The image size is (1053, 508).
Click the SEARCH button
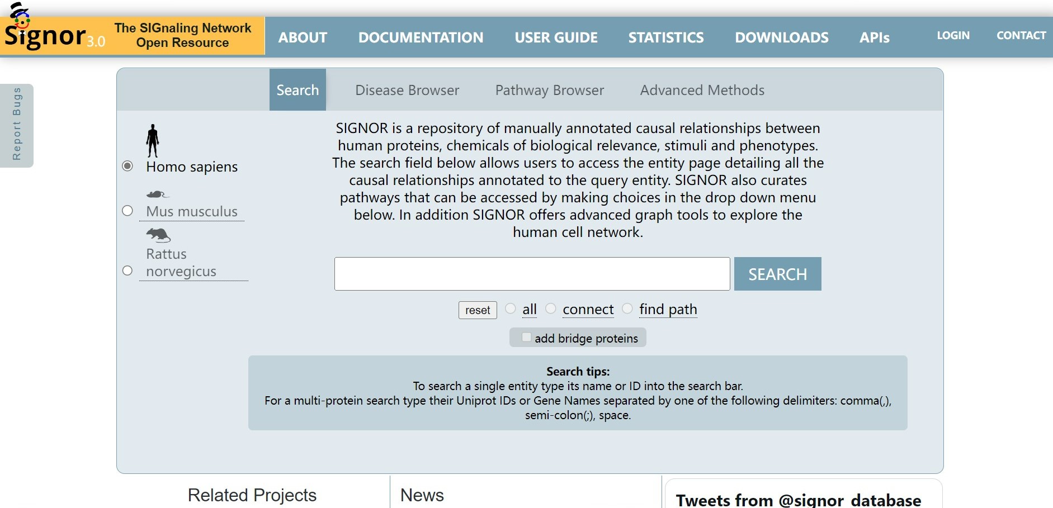[x=778, y=274]
